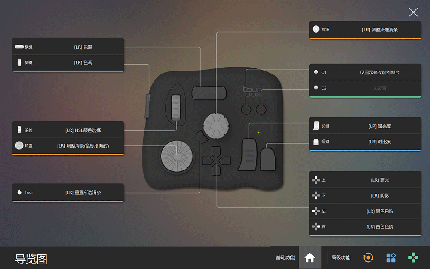The width and height of the screenshot is (430, 269).
Task: Click the 基础功能 label
Action: point(285,257)
